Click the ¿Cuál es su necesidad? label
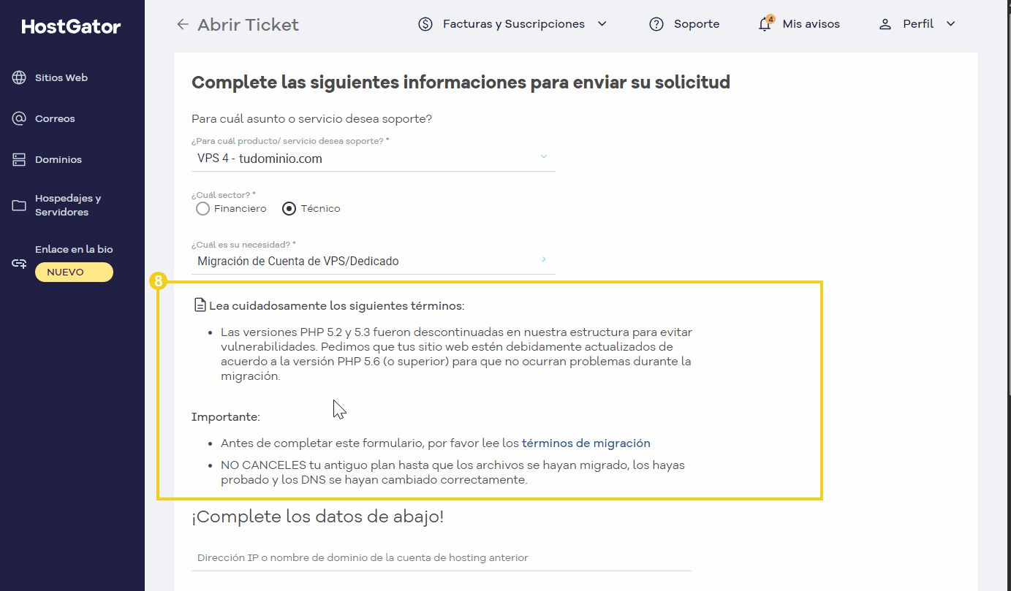Image resolution: width=1011 pixels, height=591 pixels. coord(243,245)
